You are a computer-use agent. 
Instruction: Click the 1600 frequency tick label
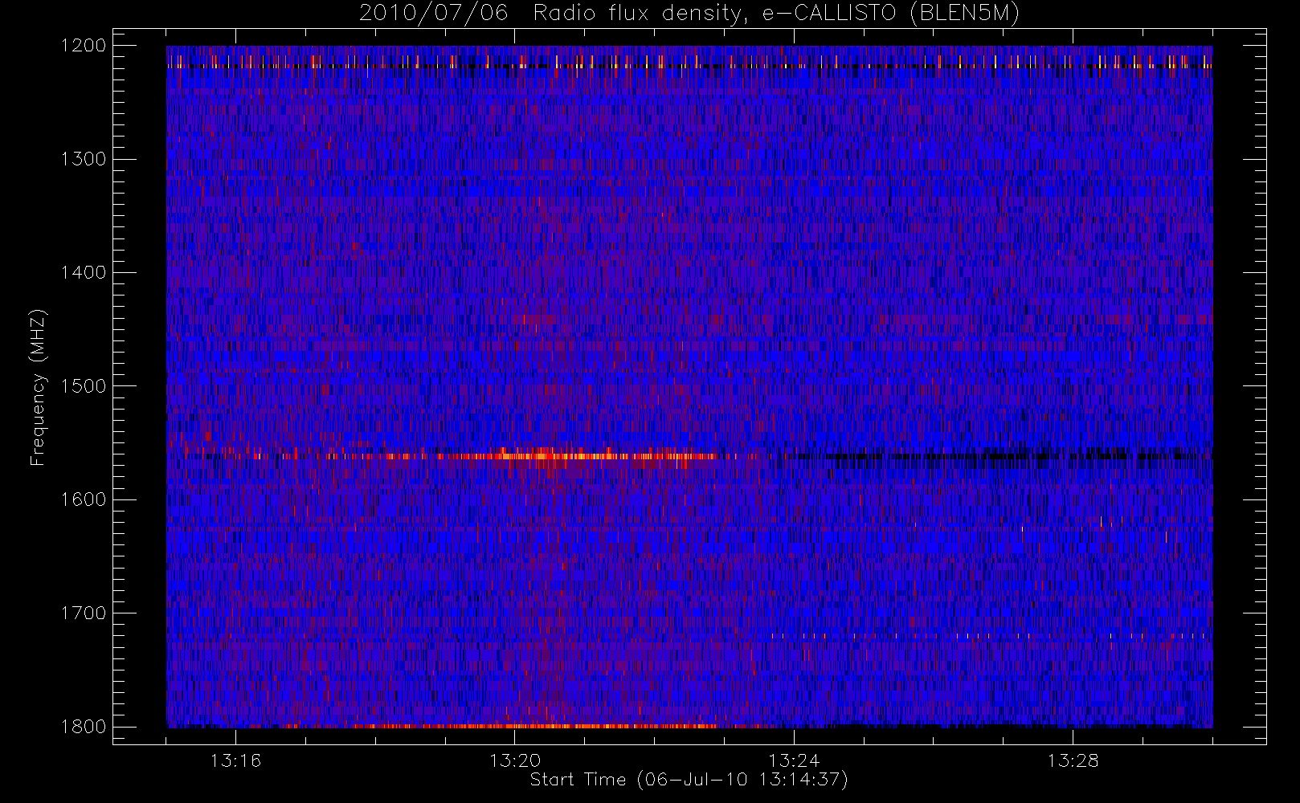pos(84,499)
